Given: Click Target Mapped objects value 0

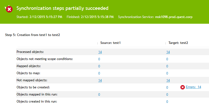Looking at the screenshot, I should pyautogui.click(x=167, y=66).
